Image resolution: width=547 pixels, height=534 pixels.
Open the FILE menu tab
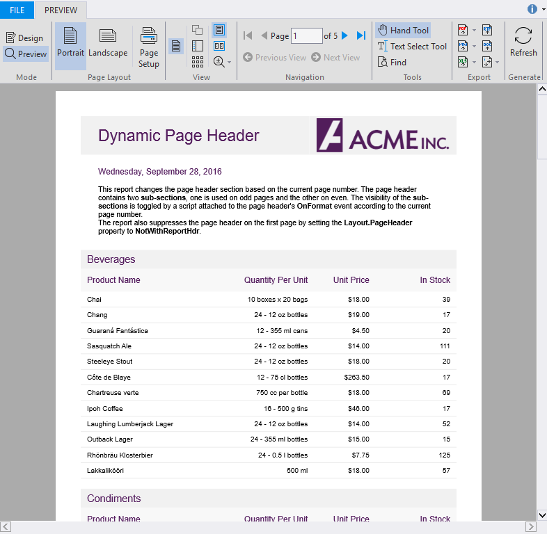point(17,10)
